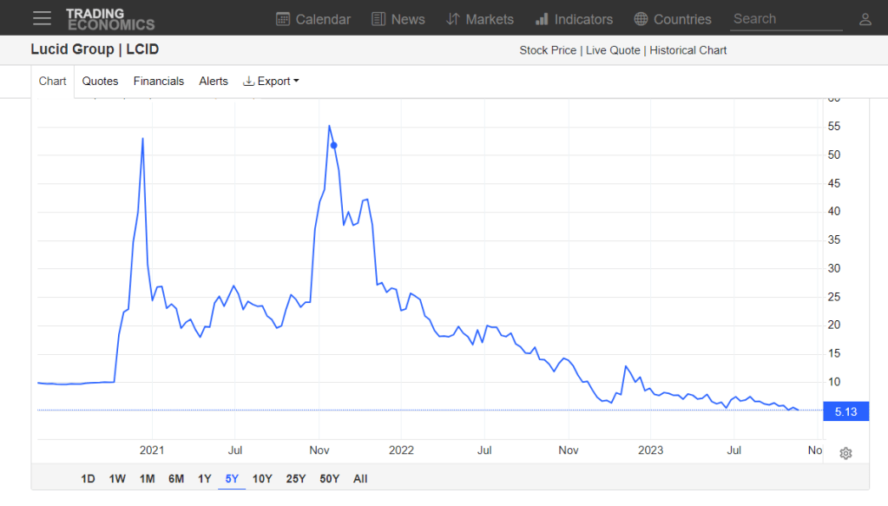888x506 pixels.
Task: Click the Trading Economics logo
Action: (x=110, y=19)
